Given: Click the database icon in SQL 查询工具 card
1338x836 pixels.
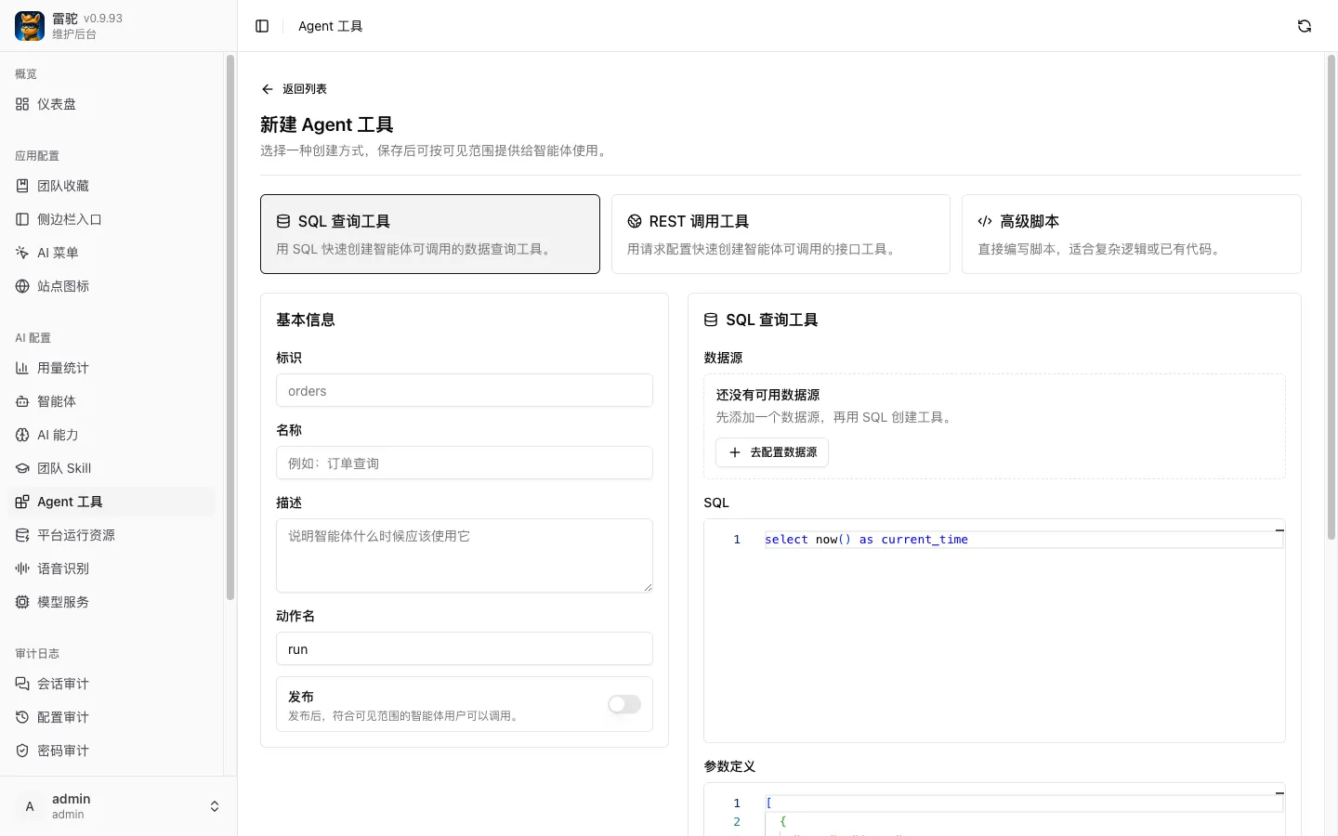Looking at the screenshot, I should coord(283,221).
